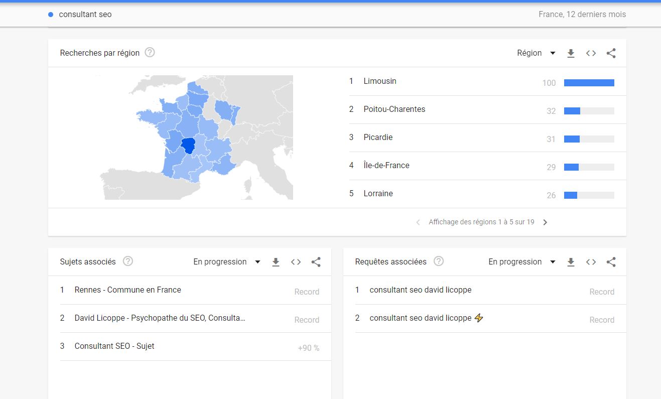
Task: Open embed code for Sujets associés
Action: click(x=296, y=262)
